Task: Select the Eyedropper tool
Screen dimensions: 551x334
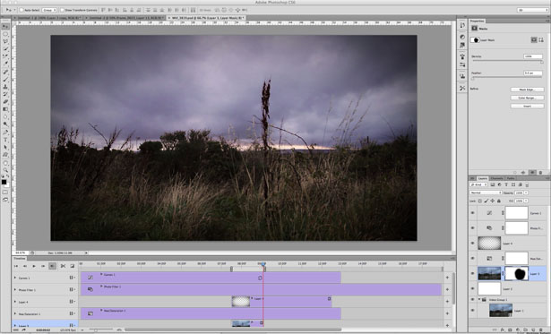Action: 5,64
